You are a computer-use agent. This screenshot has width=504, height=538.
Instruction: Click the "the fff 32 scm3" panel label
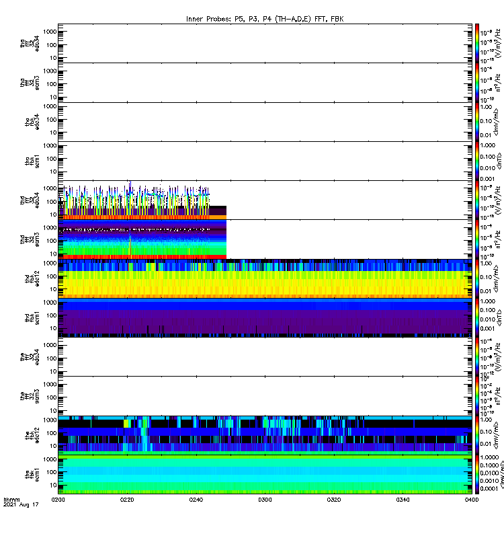click(x=30, y=396)
